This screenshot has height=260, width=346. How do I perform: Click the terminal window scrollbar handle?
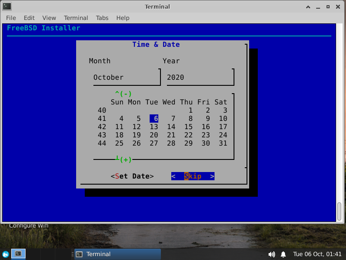point(340,211)
